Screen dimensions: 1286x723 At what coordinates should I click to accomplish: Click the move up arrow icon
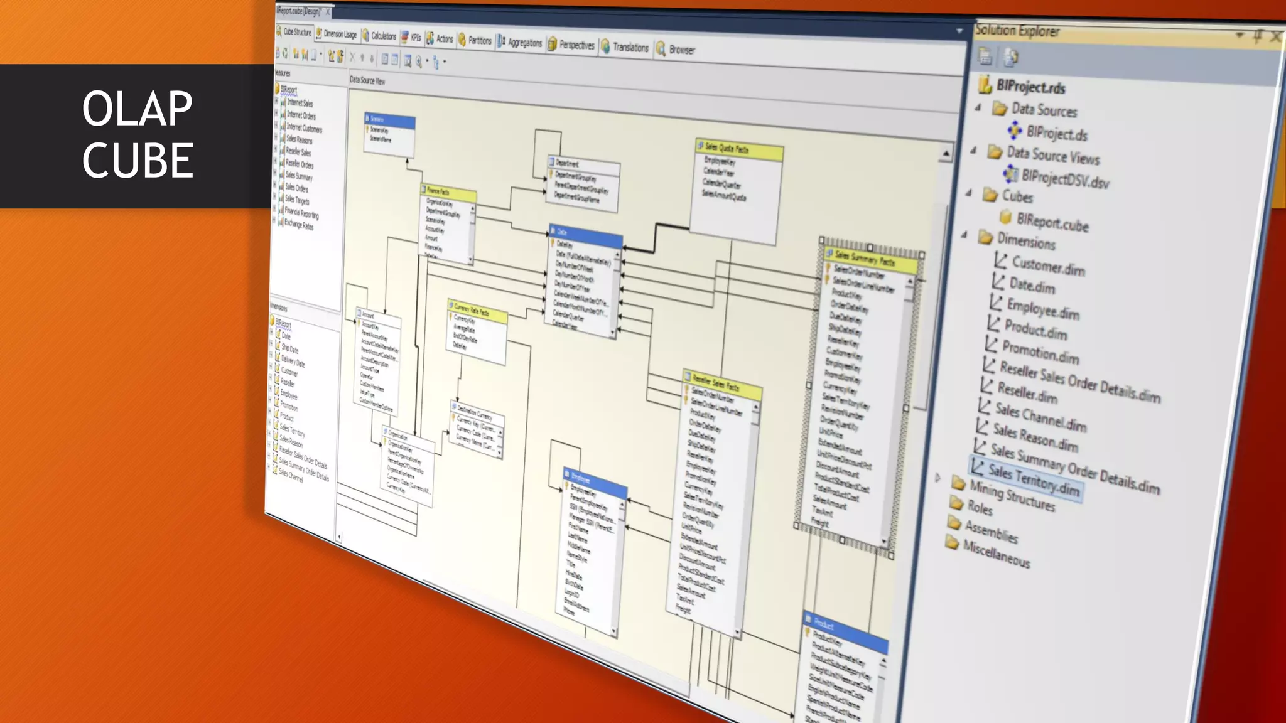pyautogui.click(x=362, y=58)
